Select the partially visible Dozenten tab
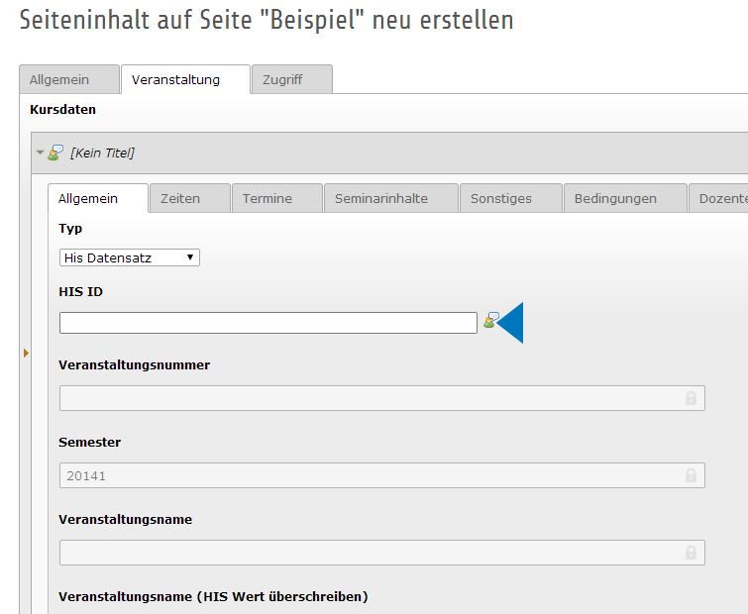This screenshot has height=614, width=748. (x=721, y=198)
